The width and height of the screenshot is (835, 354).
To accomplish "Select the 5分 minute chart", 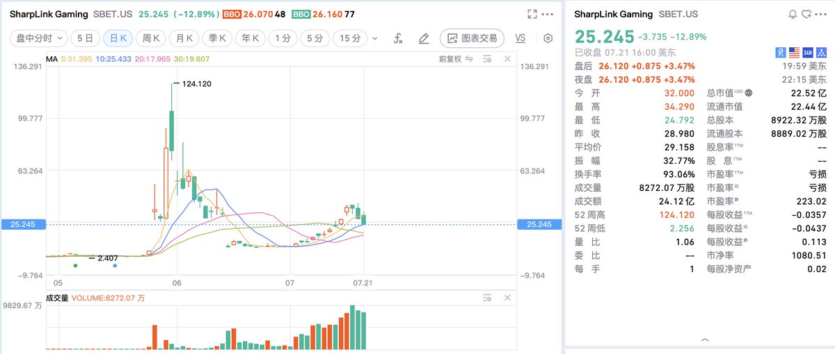I will [x=315, y=39].
